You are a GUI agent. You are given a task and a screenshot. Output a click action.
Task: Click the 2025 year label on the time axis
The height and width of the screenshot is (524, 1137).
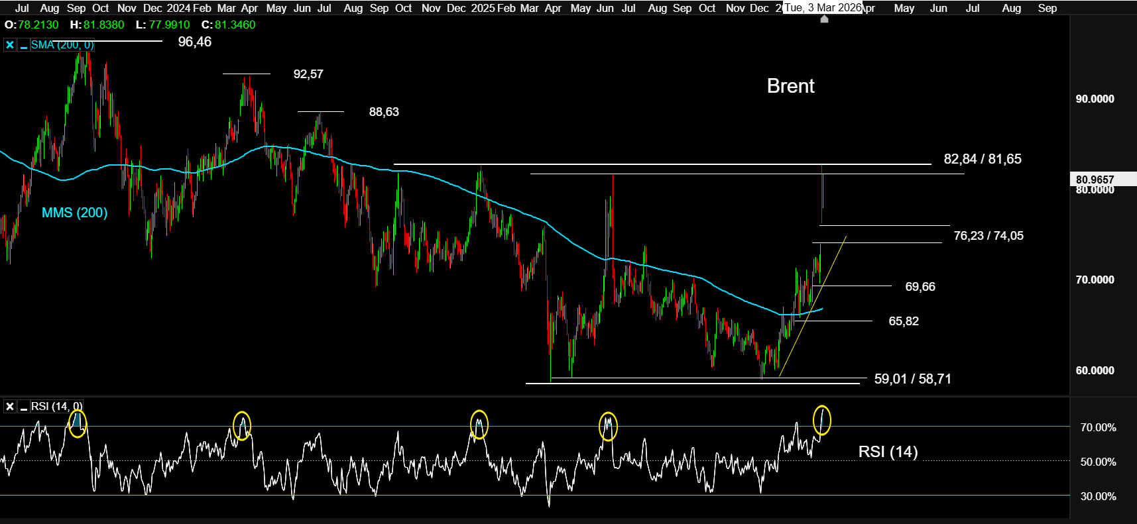pyautogui.click(x=483, y=8)
